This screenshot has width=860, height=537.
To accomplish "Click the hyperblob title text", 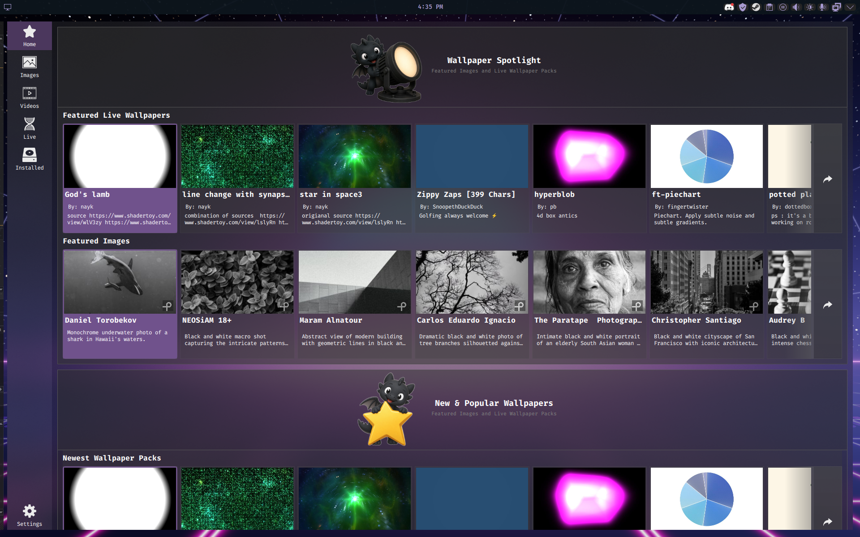I will pyautogui.click(x=554, y=194).
